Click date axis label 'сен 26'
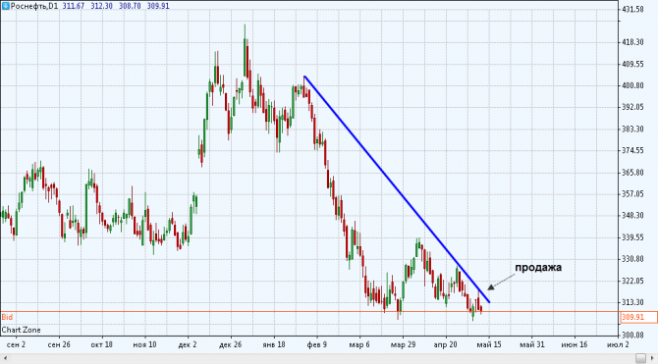This screenshot has height=364, width=658. pos(59,344)
